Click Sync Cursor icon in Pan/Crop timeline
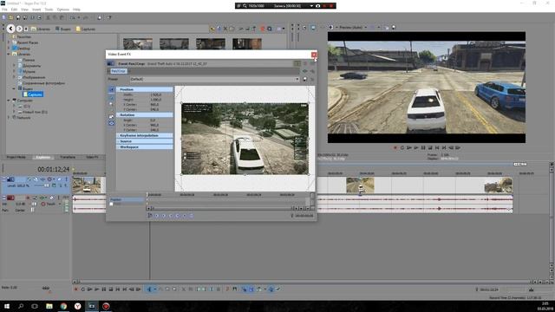The height and width of the screenshot is (312, 555). (x=150, y=216)
